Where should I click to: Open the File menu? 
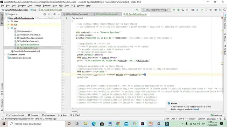point(2,6)
